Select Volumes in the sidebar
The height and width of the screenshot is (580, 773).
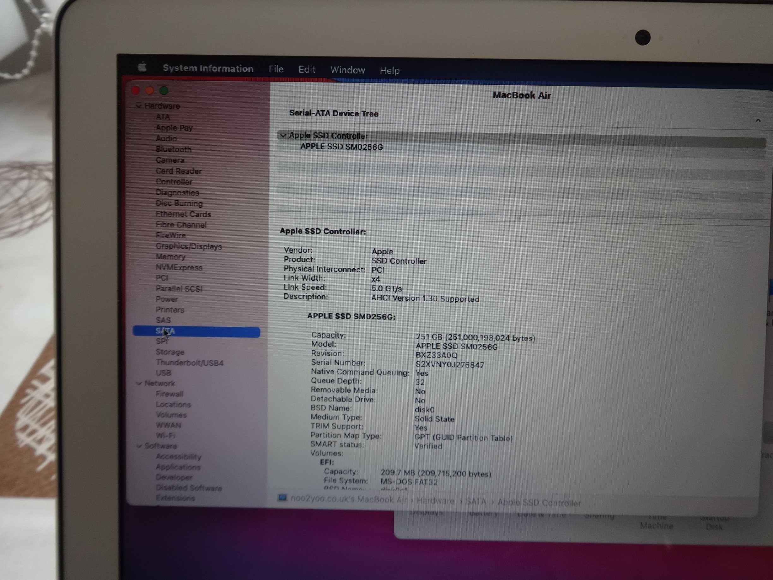click(171, 415)
